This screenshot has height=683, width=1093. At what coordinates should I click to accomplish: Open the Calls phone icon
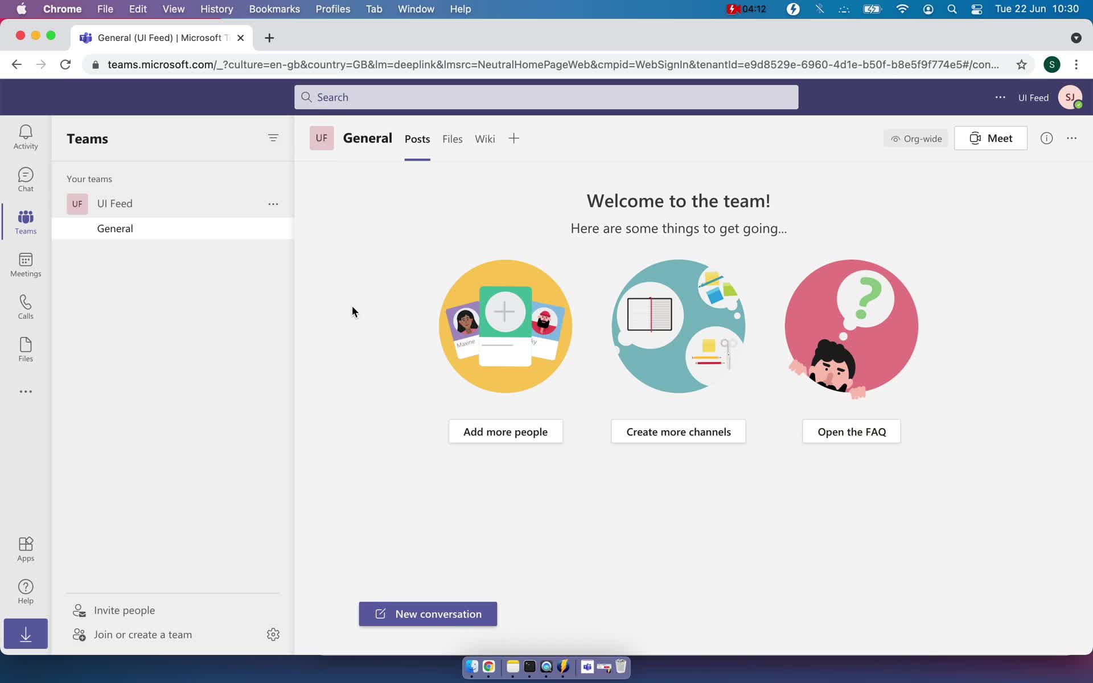(26, 307)
